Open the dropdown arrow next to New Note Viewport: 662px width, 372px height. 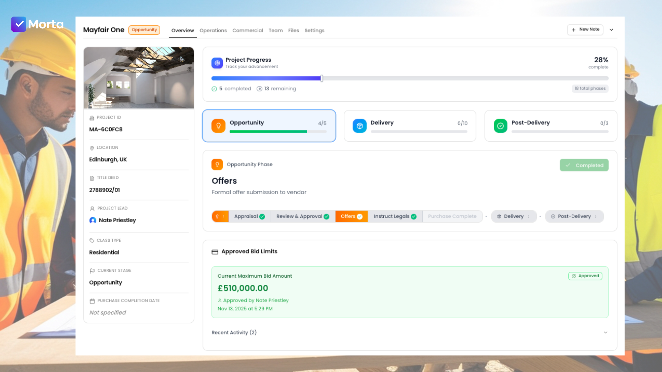click(611, 30)
